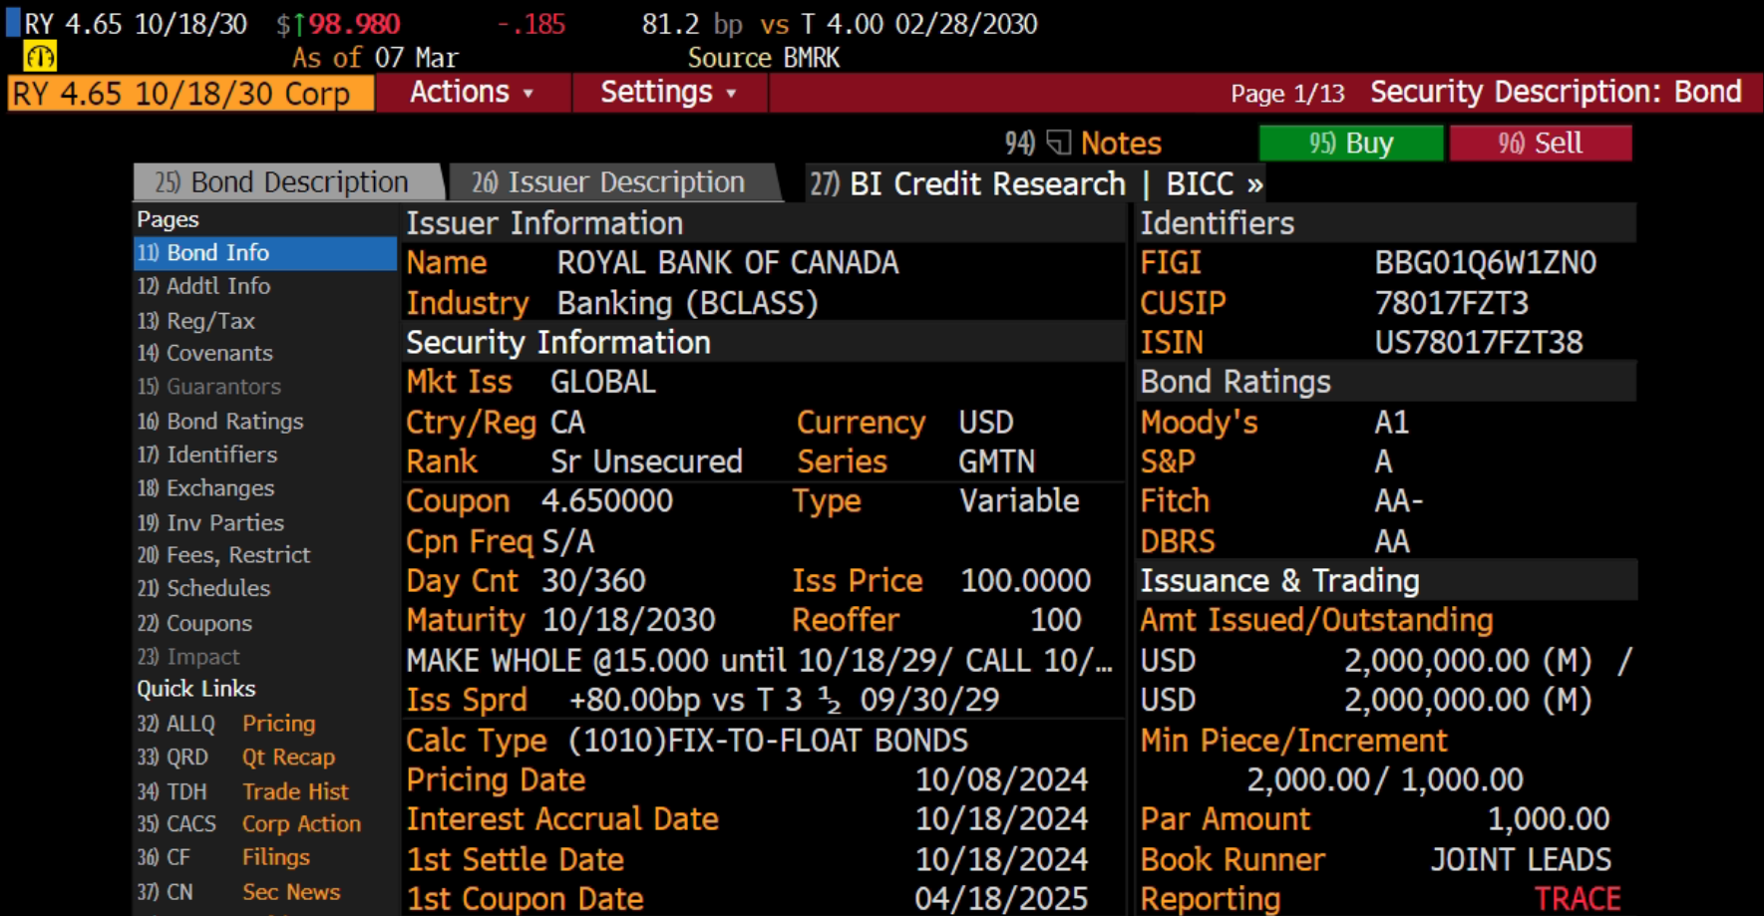Click the Maturity date 10/18/2030
This screenshot has width=1764, height=916.
tap(629, 620)
